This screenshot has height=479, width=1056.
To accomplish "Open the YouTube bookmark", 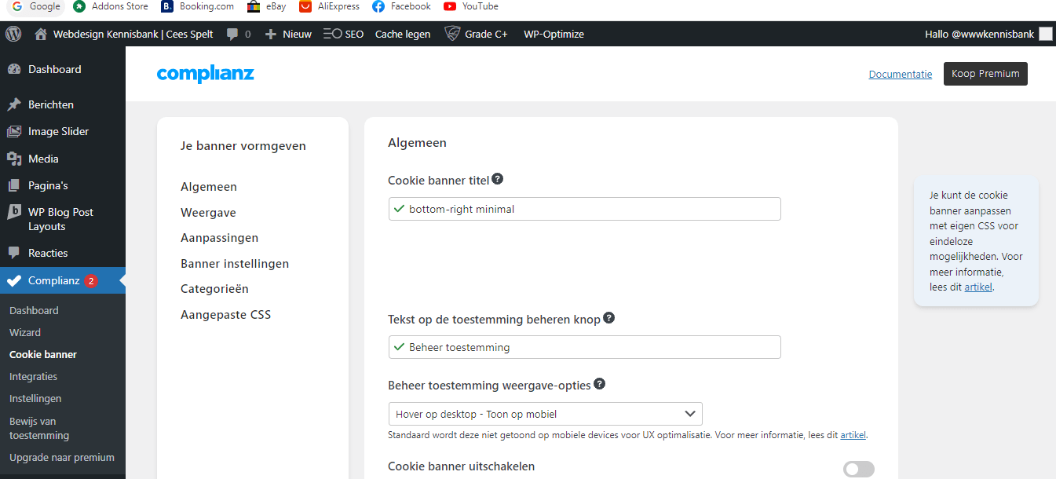I will (x=470, y=6).
